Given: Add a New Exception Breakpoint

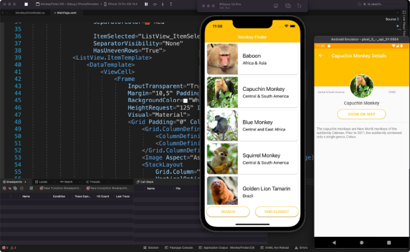Looking at the screenshot, I should pyautogui.click(x=107, y=188).
